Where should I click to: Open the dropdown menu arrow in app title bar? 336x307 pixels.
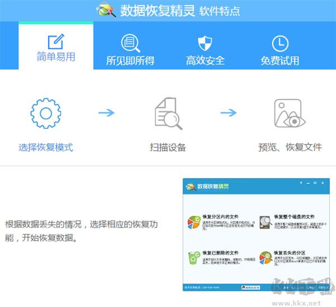301,183
